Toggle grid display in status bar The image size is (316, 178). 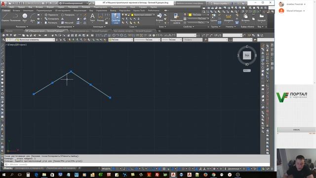pos(114,169)
